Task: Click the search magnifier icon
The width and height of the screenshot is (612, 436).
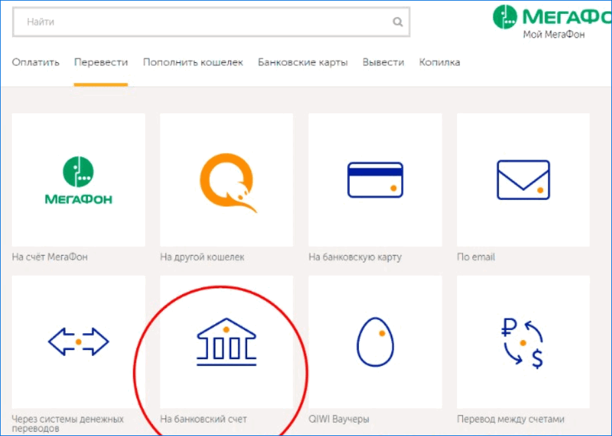Action: pos(397,22)
